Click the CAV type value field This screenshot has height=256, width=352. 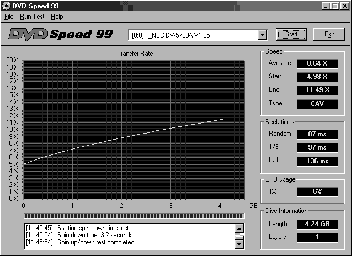tap(317, 104)
